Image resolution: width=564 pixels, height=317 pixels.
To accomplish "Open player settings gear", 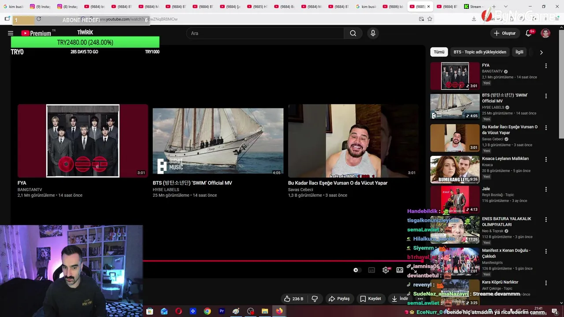I will [386, 270].
